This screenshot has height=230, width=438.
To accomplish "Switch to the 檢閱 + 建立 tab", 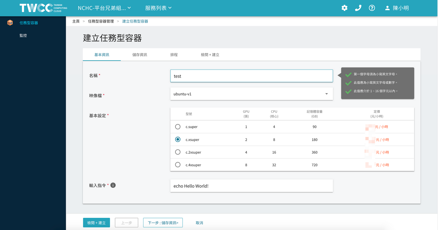I will click(210, 55).
